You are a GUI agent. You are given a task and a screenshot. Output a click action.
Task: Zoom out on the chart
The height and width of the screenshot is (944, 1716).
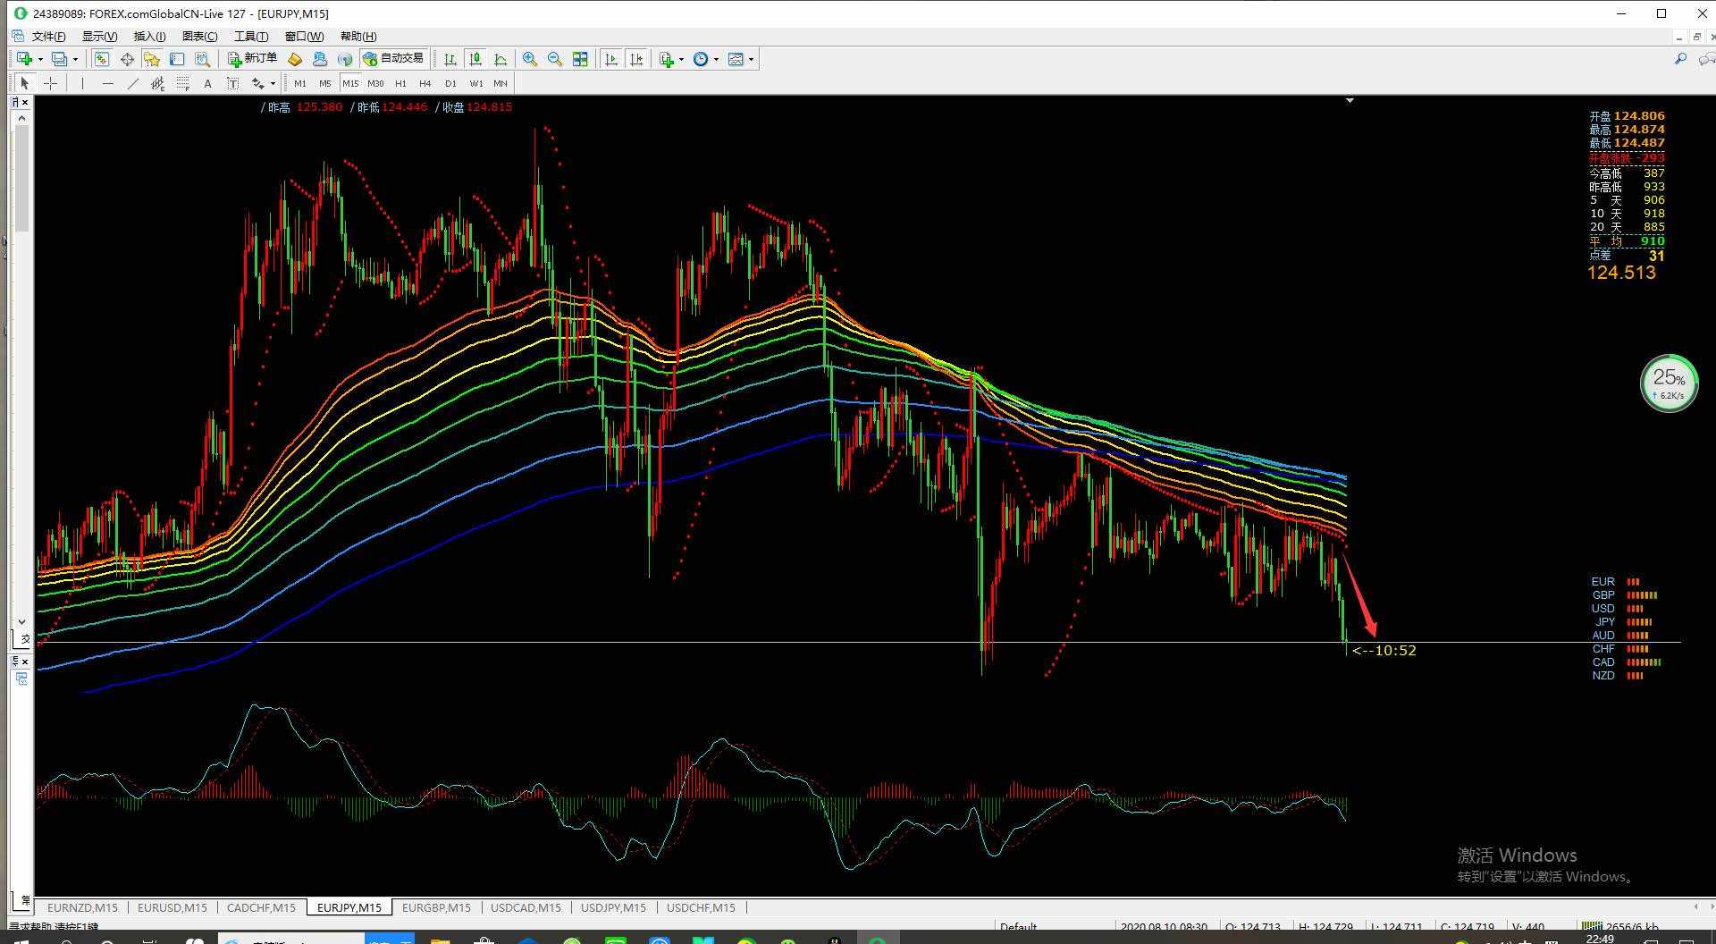coord(555,59)
